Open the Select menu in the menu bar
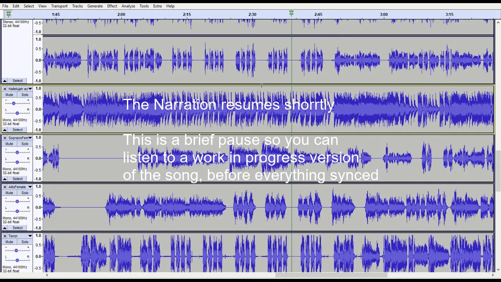This screenshot has width=501, height=282. tap(29, 6)
